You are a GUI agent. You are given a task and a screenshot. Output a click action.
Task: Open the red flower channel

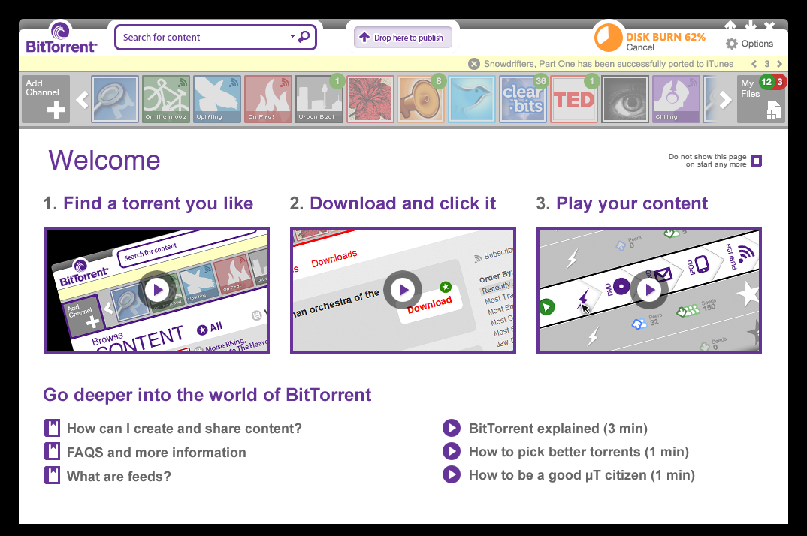pyautogui.click(x=370, y=99)
